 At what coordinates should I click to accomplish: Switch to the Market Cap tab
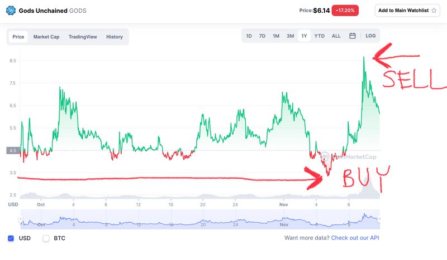(46, 37)
